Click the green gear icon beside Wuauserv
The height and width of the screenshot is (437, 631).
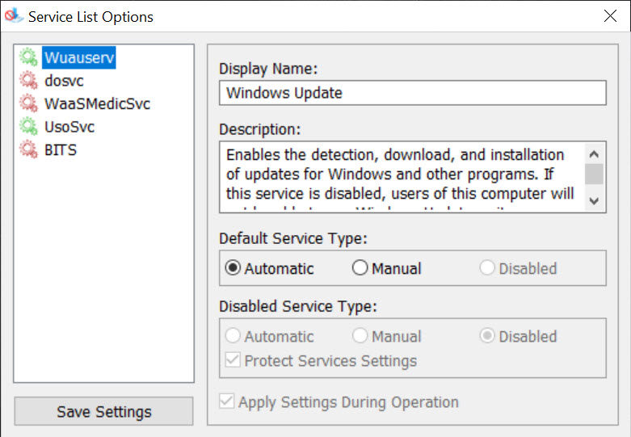(28, 57)
